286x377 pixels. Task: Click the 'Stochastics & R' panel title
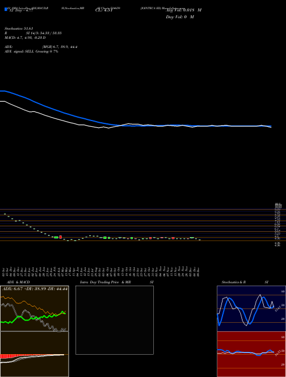[234, 282]
